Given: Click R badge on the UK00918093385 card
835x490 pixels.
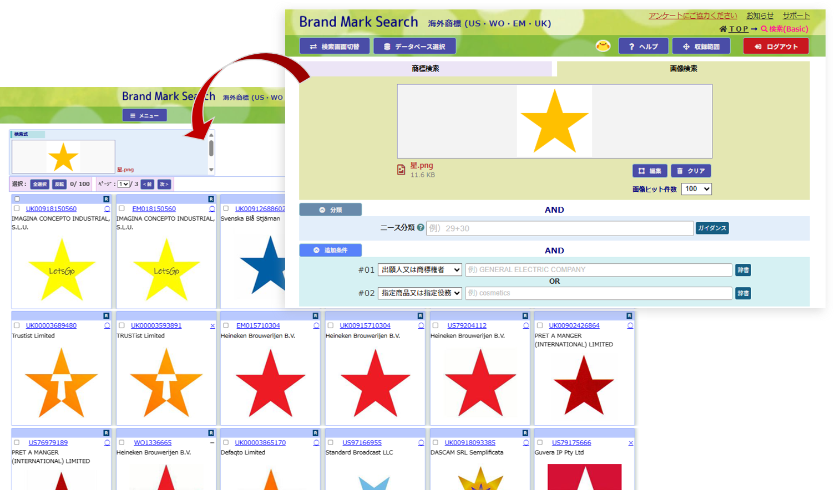Looking at the screenshot, I should click(x=525, y=433).
